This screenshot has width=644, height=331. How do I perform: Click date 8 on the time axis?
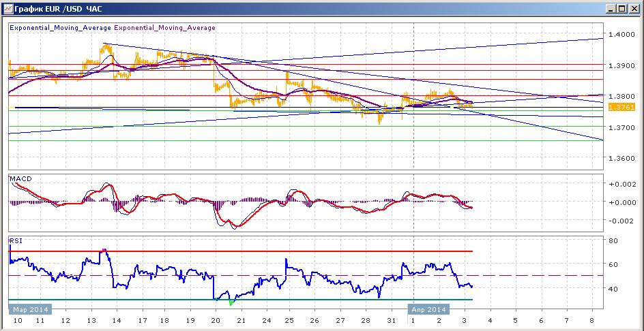(x=592, y=320)
